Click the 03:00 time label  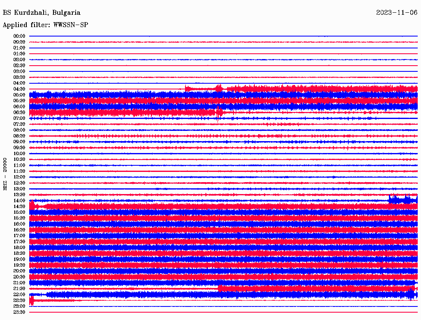(x=19, y=71)
